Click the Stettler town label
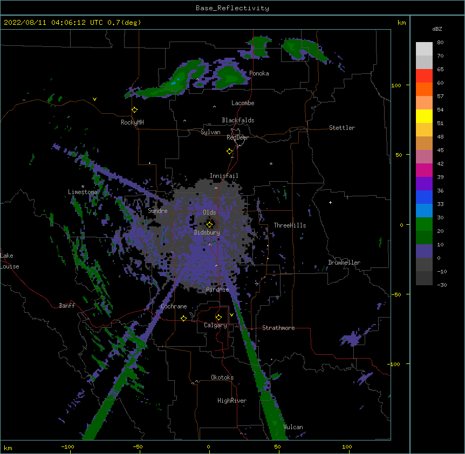This screenshot has width=465, height=454. pos(342,128)
